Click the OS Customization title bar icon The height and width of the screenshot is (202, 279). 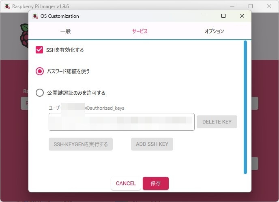point(35,16)
